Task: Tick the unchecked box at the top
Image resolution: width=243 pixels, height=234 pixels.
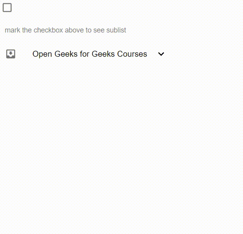Action: [x=7, y=8]
